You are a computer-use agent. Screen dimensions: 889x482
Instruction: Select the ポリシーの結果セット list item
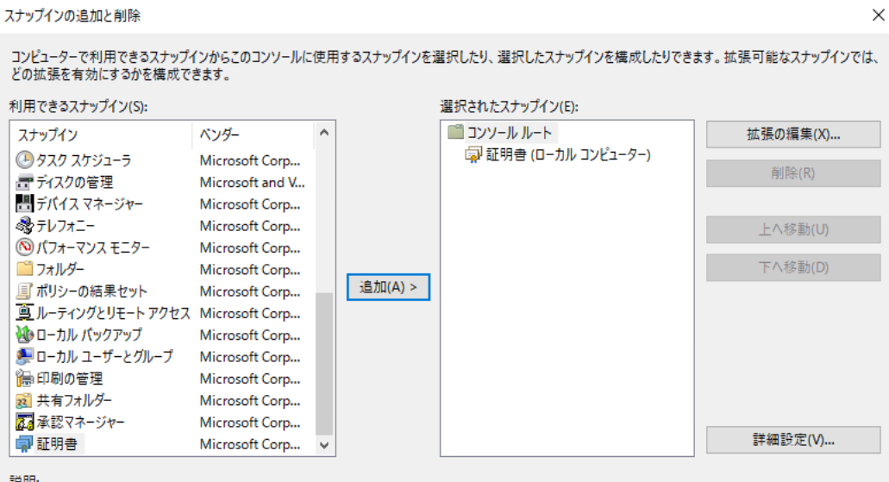click(x=91, y=291)
